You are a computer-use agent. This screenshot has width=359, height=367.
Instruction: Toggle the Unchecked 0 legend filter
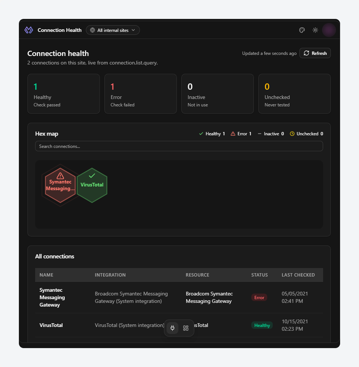[x=307, y=134]
